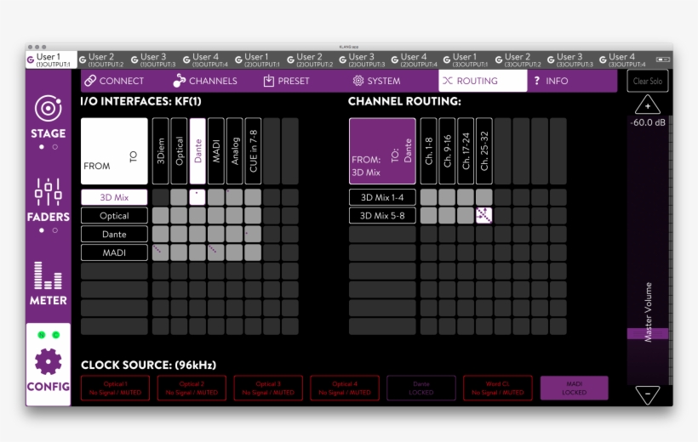698x442 pixels.
Task: Open the Stage view icon
Action: pyautogui.click(x=48, y=109)
